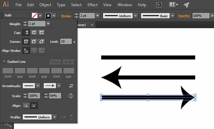The image size is (214, 129).
Task: Click the first dash field
Action: (8, 71)
